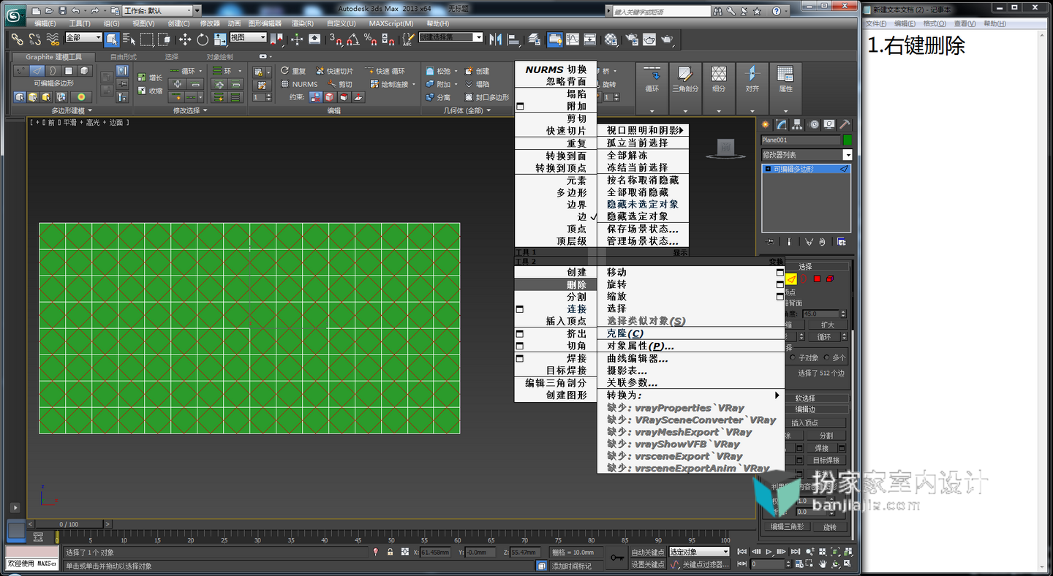
Task: Select the Rotate tool in main toolbar
Action: [x=203, y=39]
